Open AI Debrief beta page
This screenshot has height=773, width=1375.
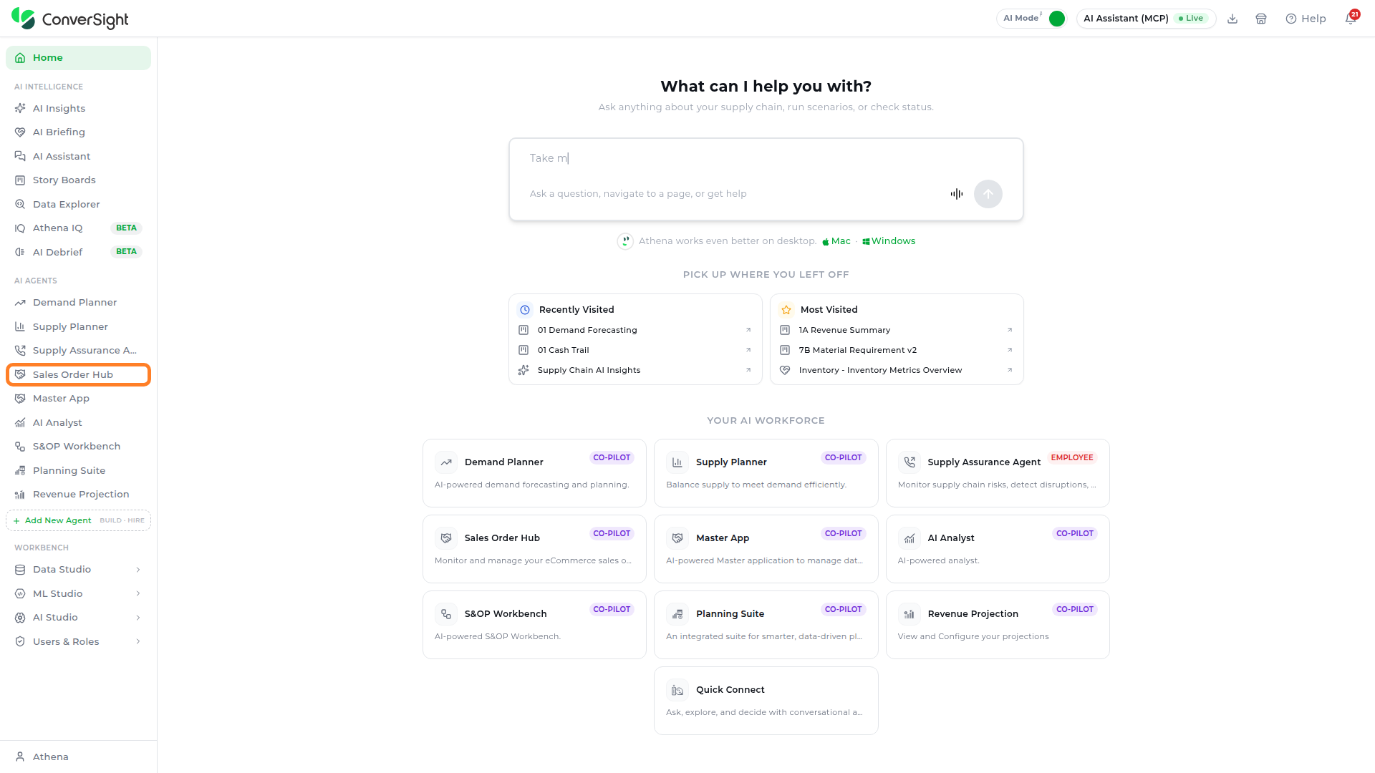coord(78,252)
